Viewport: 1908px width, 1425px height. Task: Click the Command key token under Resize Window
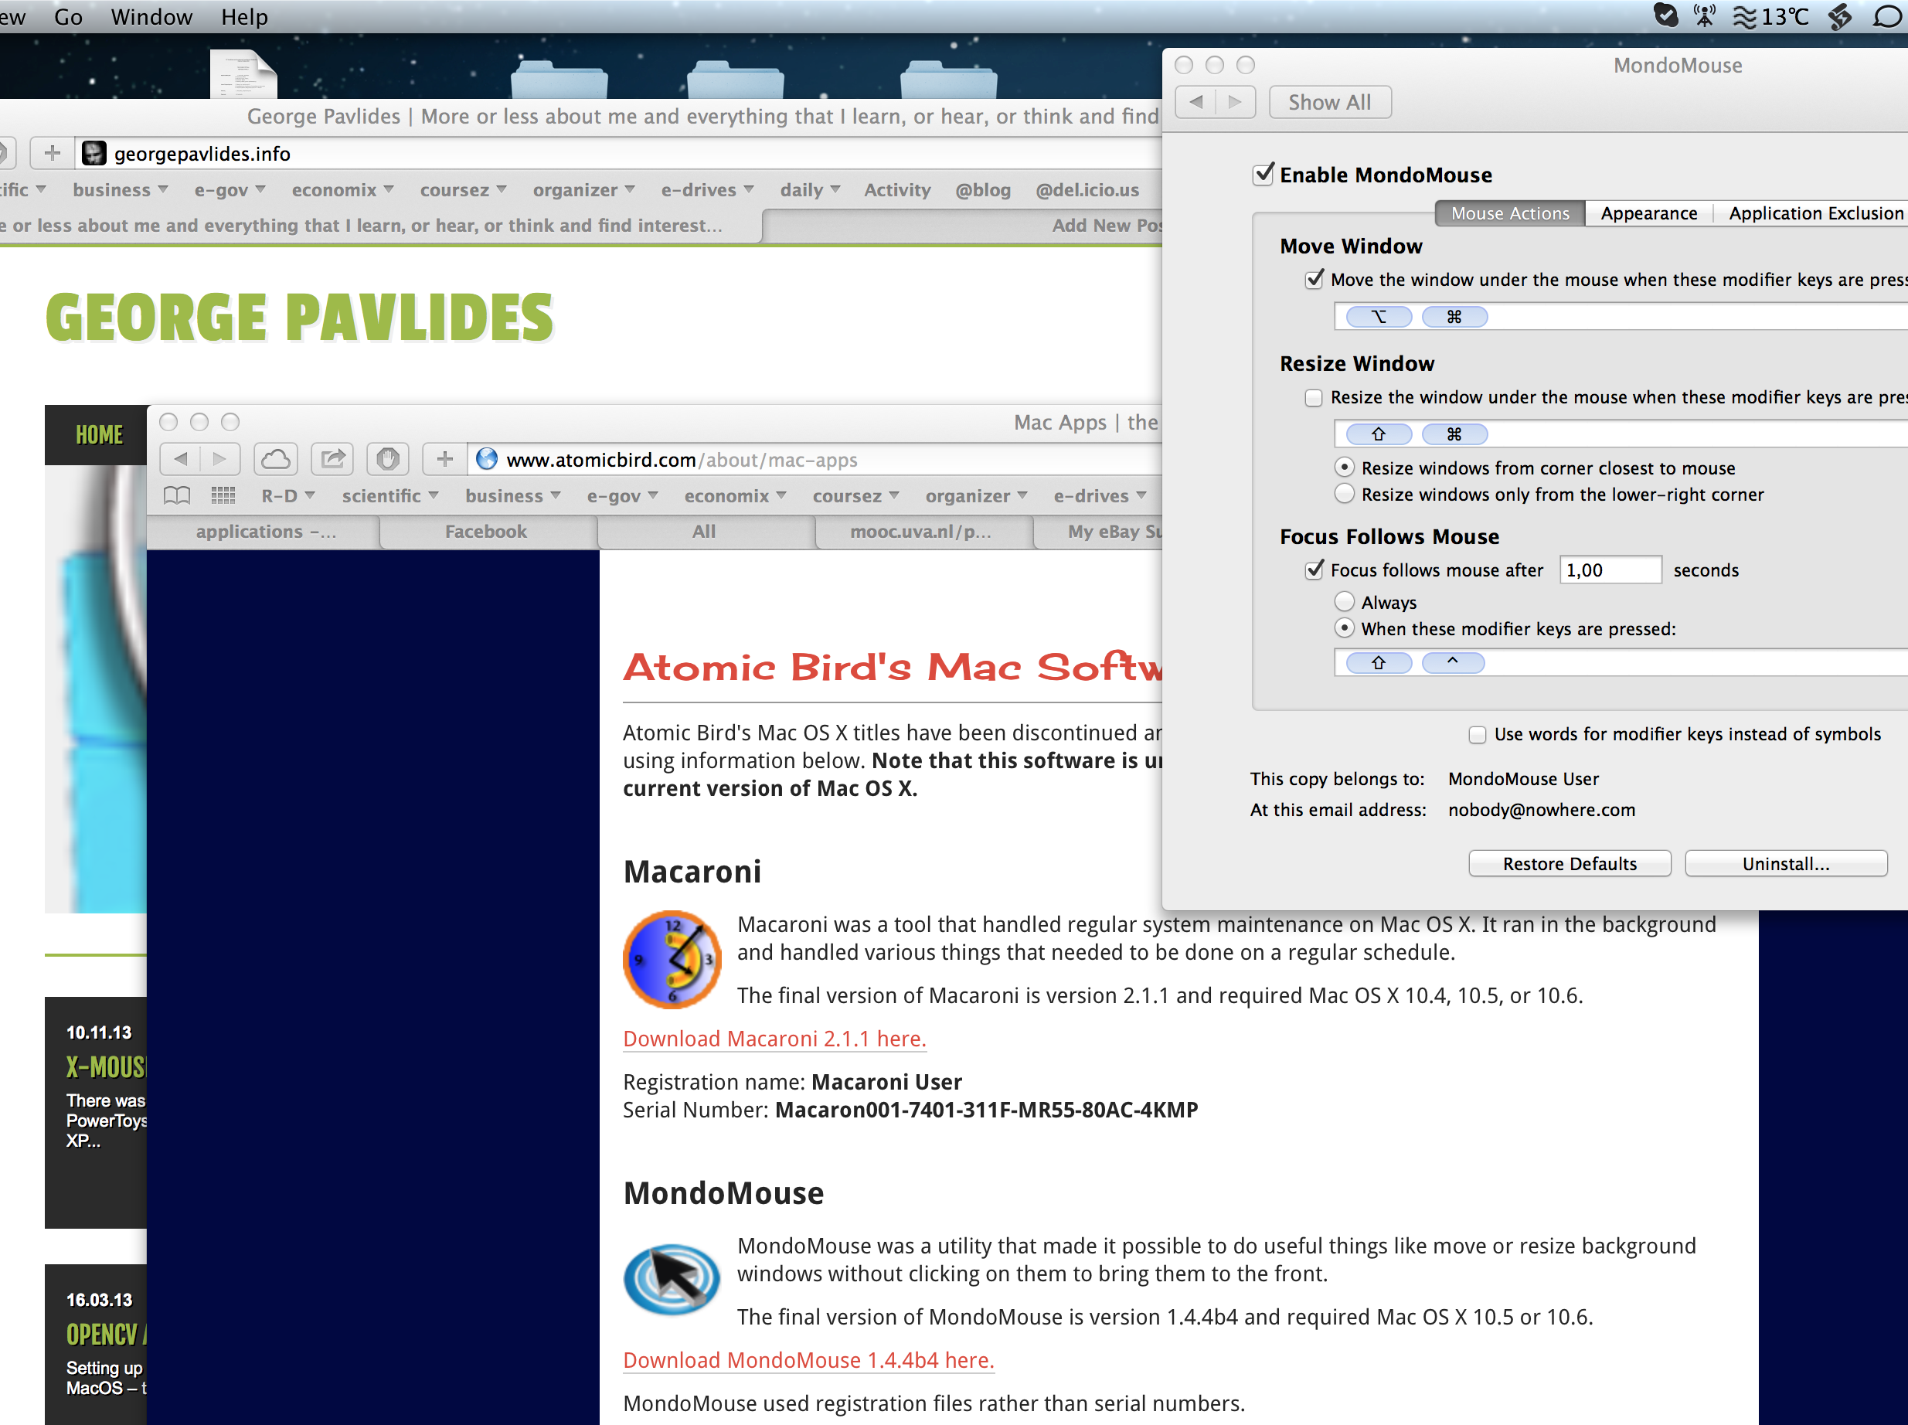1454,434
